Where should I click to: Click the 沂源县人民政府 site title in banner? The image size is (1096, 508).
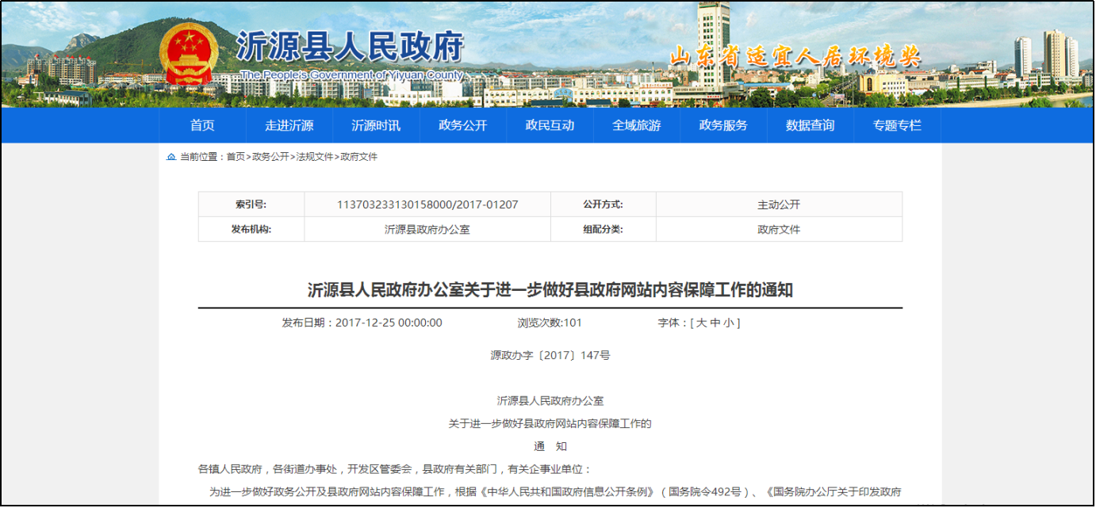[x=350, y=49]
